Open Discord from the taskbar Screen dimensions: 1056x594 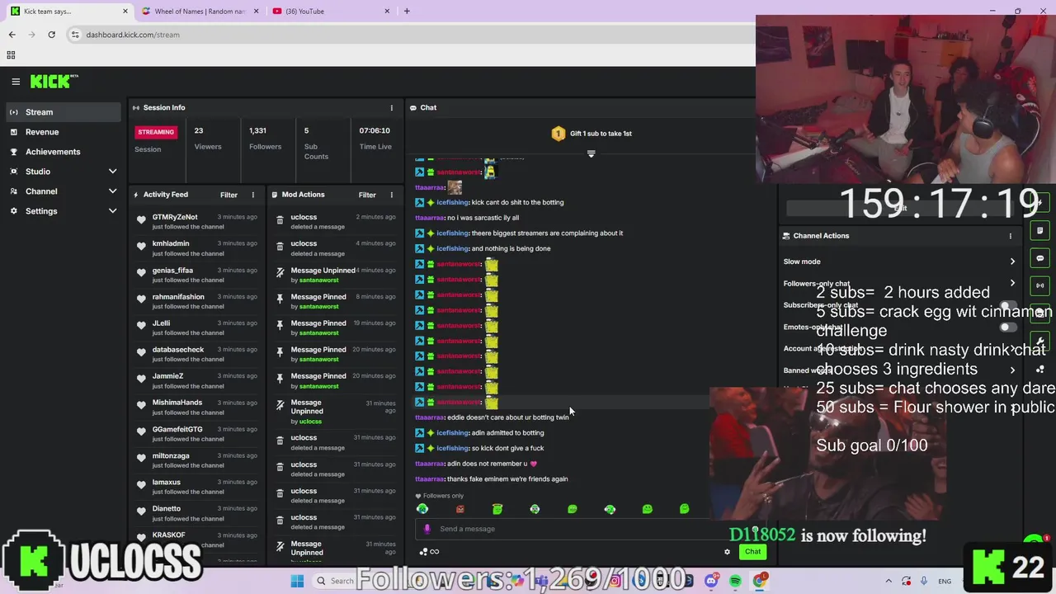tap(711, 581)
